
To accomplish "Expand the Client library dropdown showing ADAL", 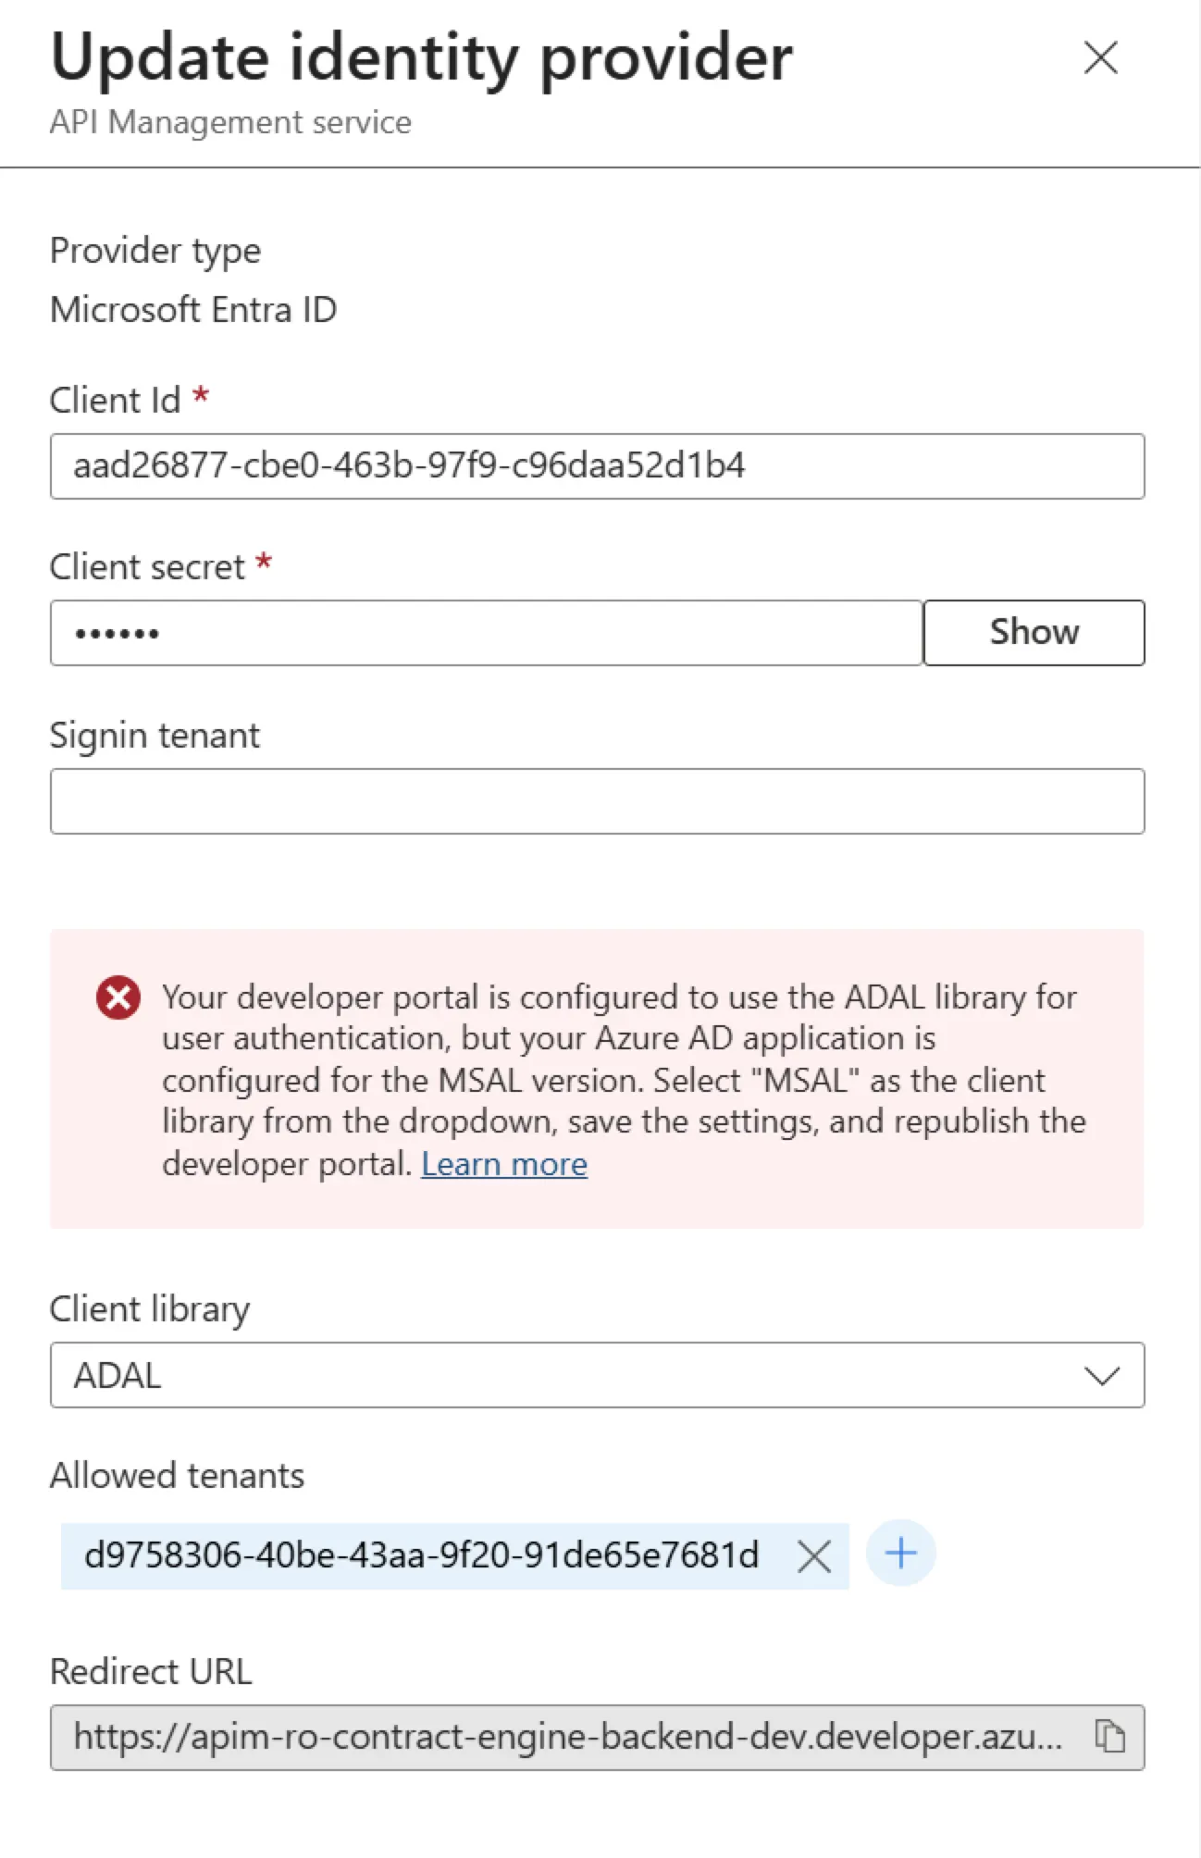I will tap(597, 1375).
